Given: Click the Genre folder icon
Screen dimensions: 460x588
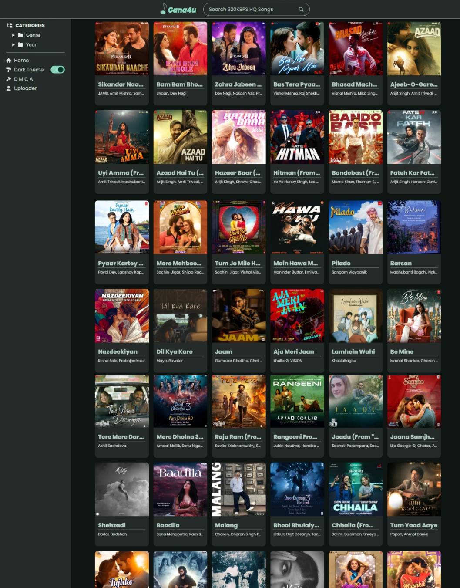Looking at the screenshot, I should 20,35.
